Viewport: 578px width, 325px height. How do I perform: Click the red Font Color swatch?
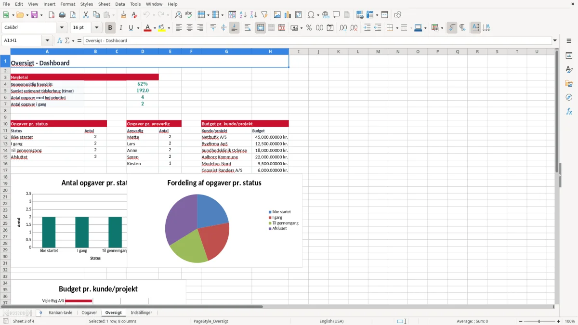tap(147, 28)
